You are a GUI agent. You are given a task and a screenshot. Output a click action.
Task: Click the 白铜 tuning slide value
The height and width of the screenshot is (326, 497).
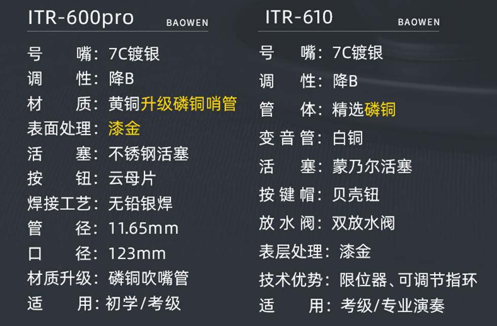(348, 138)
